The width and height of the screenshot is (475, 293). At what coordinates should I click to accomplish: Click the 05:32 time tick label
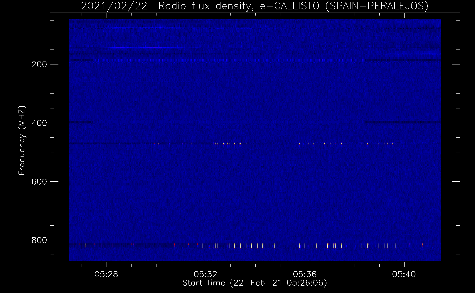coord(206,275)
